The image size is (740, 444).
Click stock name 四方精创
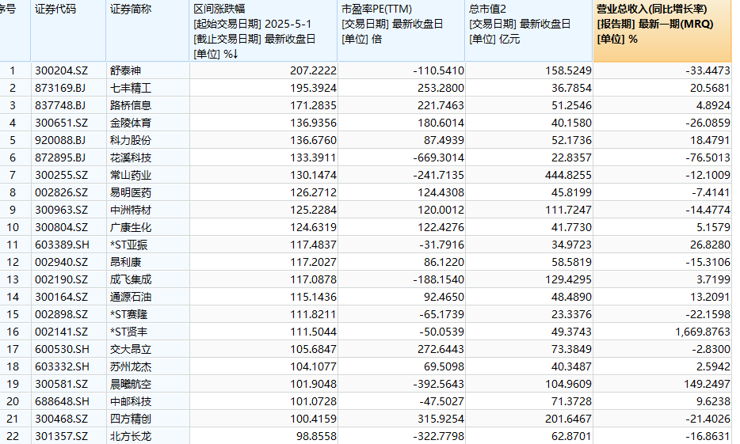(131, 419)
